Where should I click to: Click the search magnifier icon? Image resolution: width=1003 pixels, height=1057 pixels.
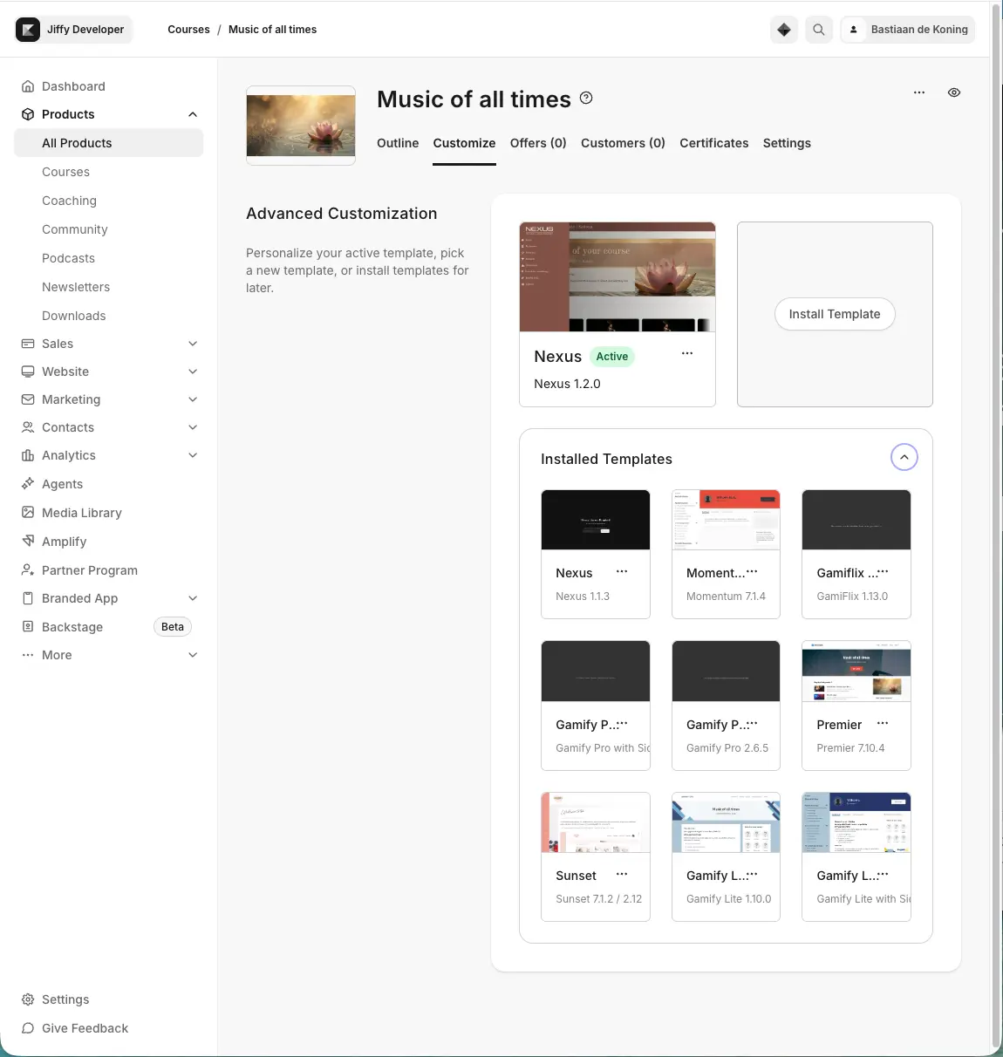pos(818,30)
